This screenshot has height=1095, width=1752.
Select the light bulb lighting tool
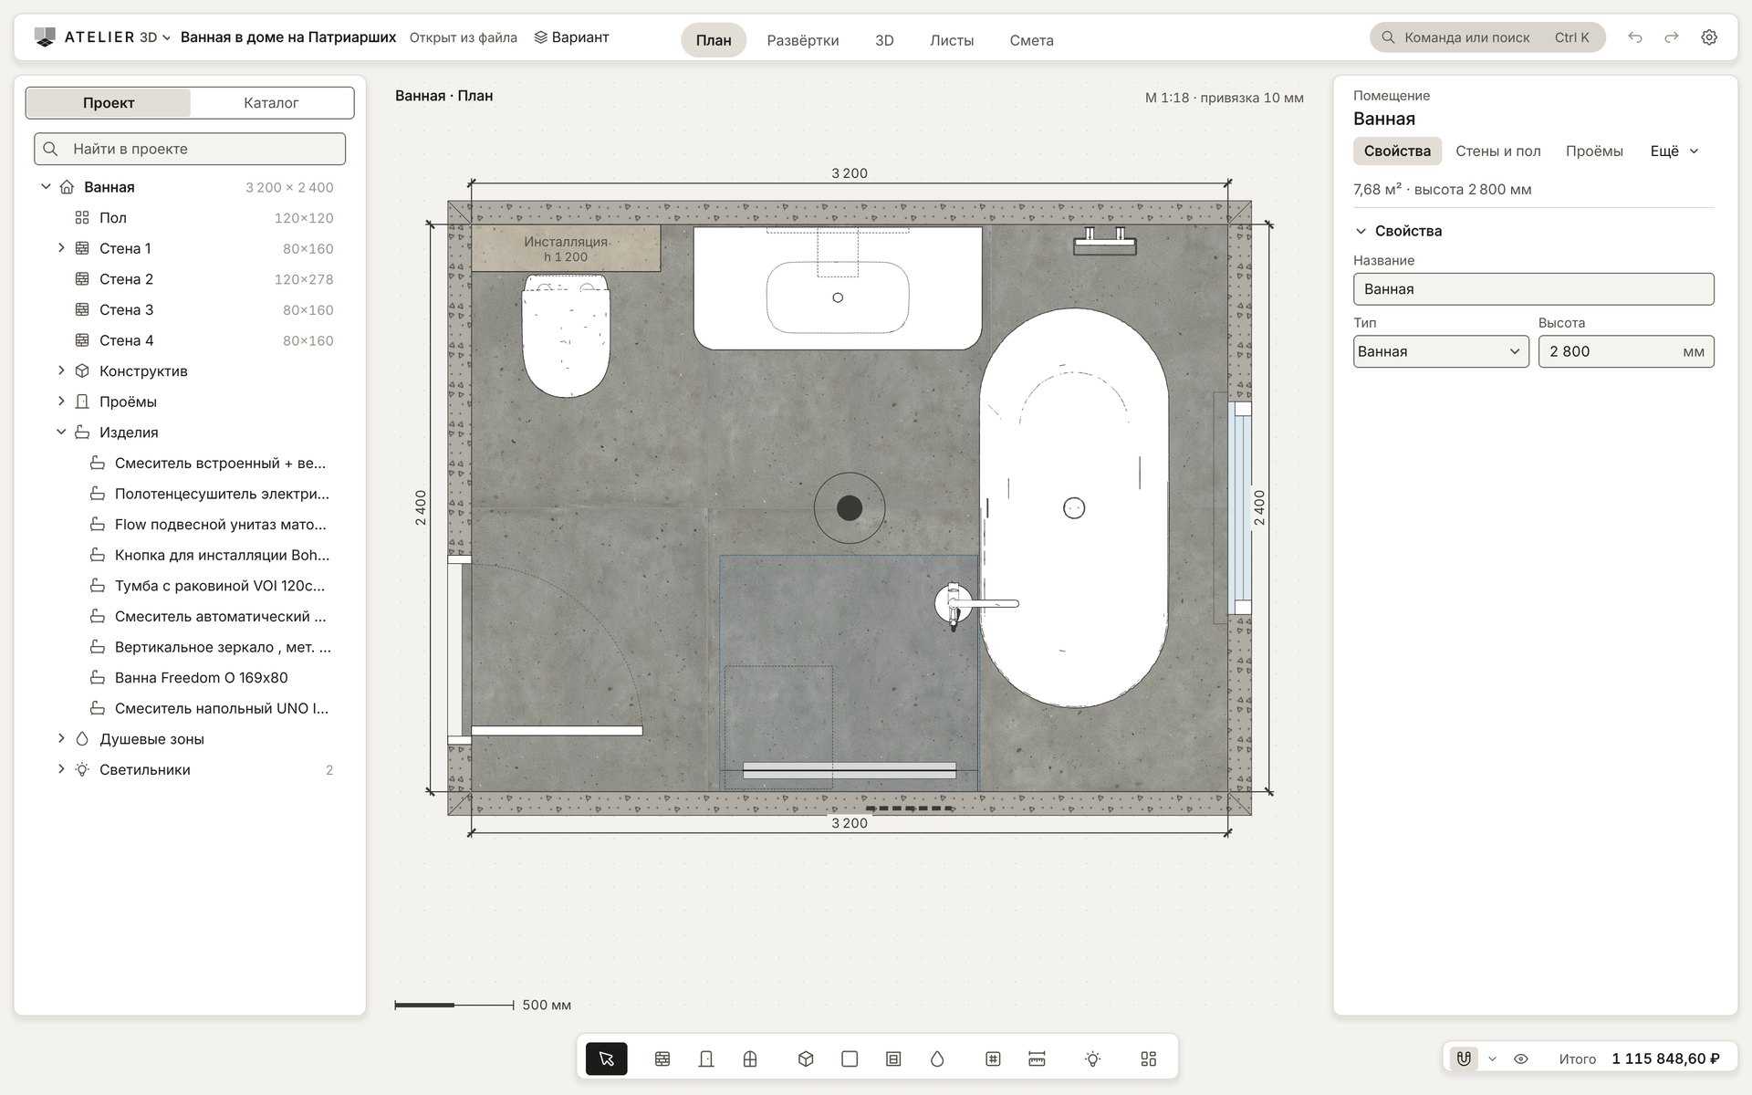coord(1092,1058)
